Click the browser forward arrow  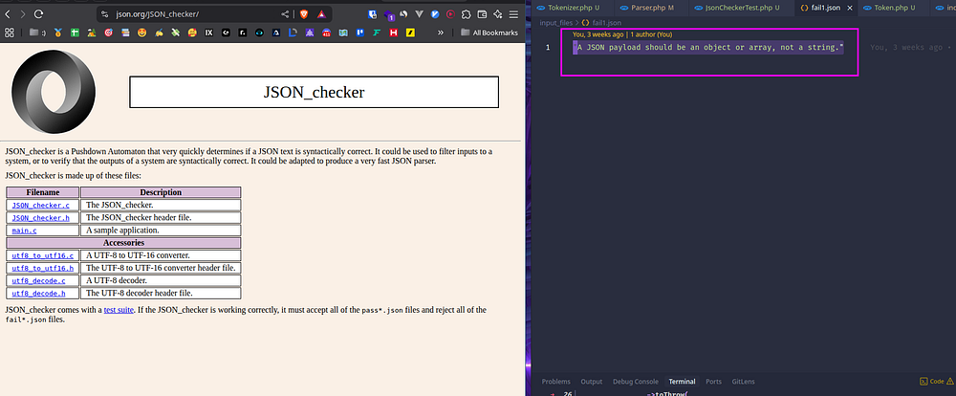(x=23, y=13)
